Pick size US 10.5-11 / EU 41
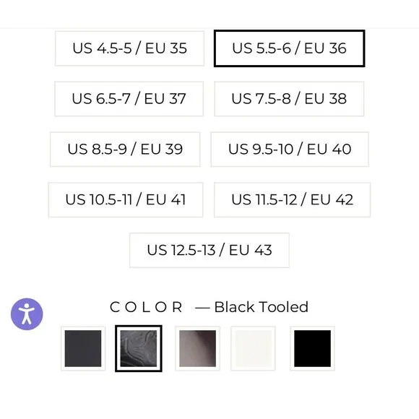419x419 pixels. click(126, 200)
